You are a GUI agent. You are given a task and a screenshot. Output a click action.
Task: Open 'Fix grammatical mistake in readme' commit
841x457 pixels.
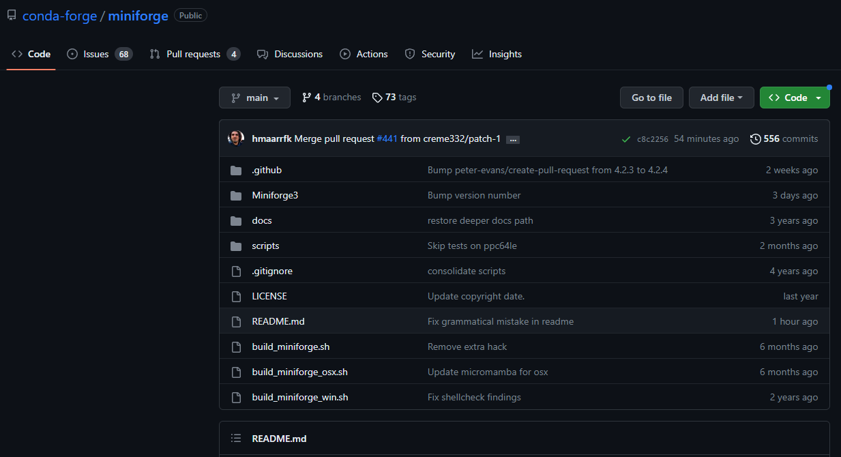click(501, 321)
